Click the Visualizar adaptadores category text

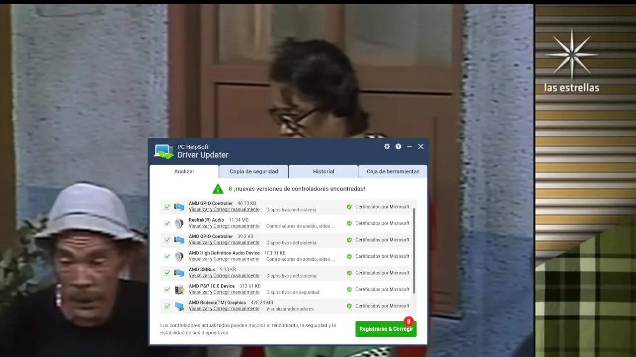pos(290,309)
